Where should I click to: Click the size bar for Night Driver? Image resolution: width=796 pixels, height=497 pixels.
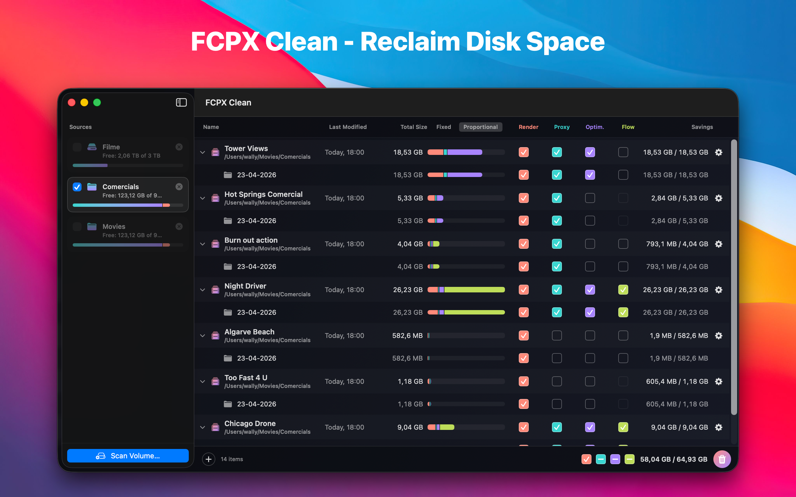coord(466,290)
